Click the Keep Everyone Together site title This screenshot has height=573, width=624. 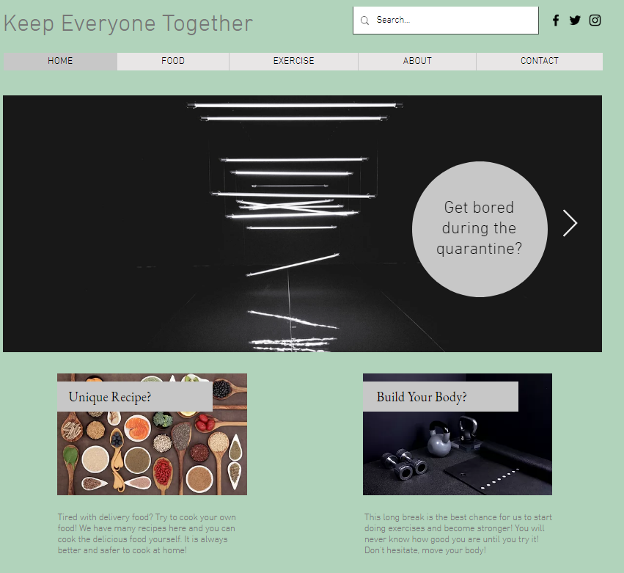pos(128,23)
